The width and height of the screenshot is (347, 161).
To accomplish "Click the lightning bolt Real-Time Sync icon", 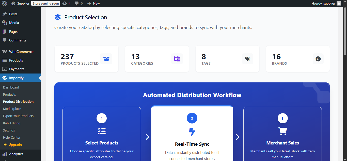I will tap(192, 132).
